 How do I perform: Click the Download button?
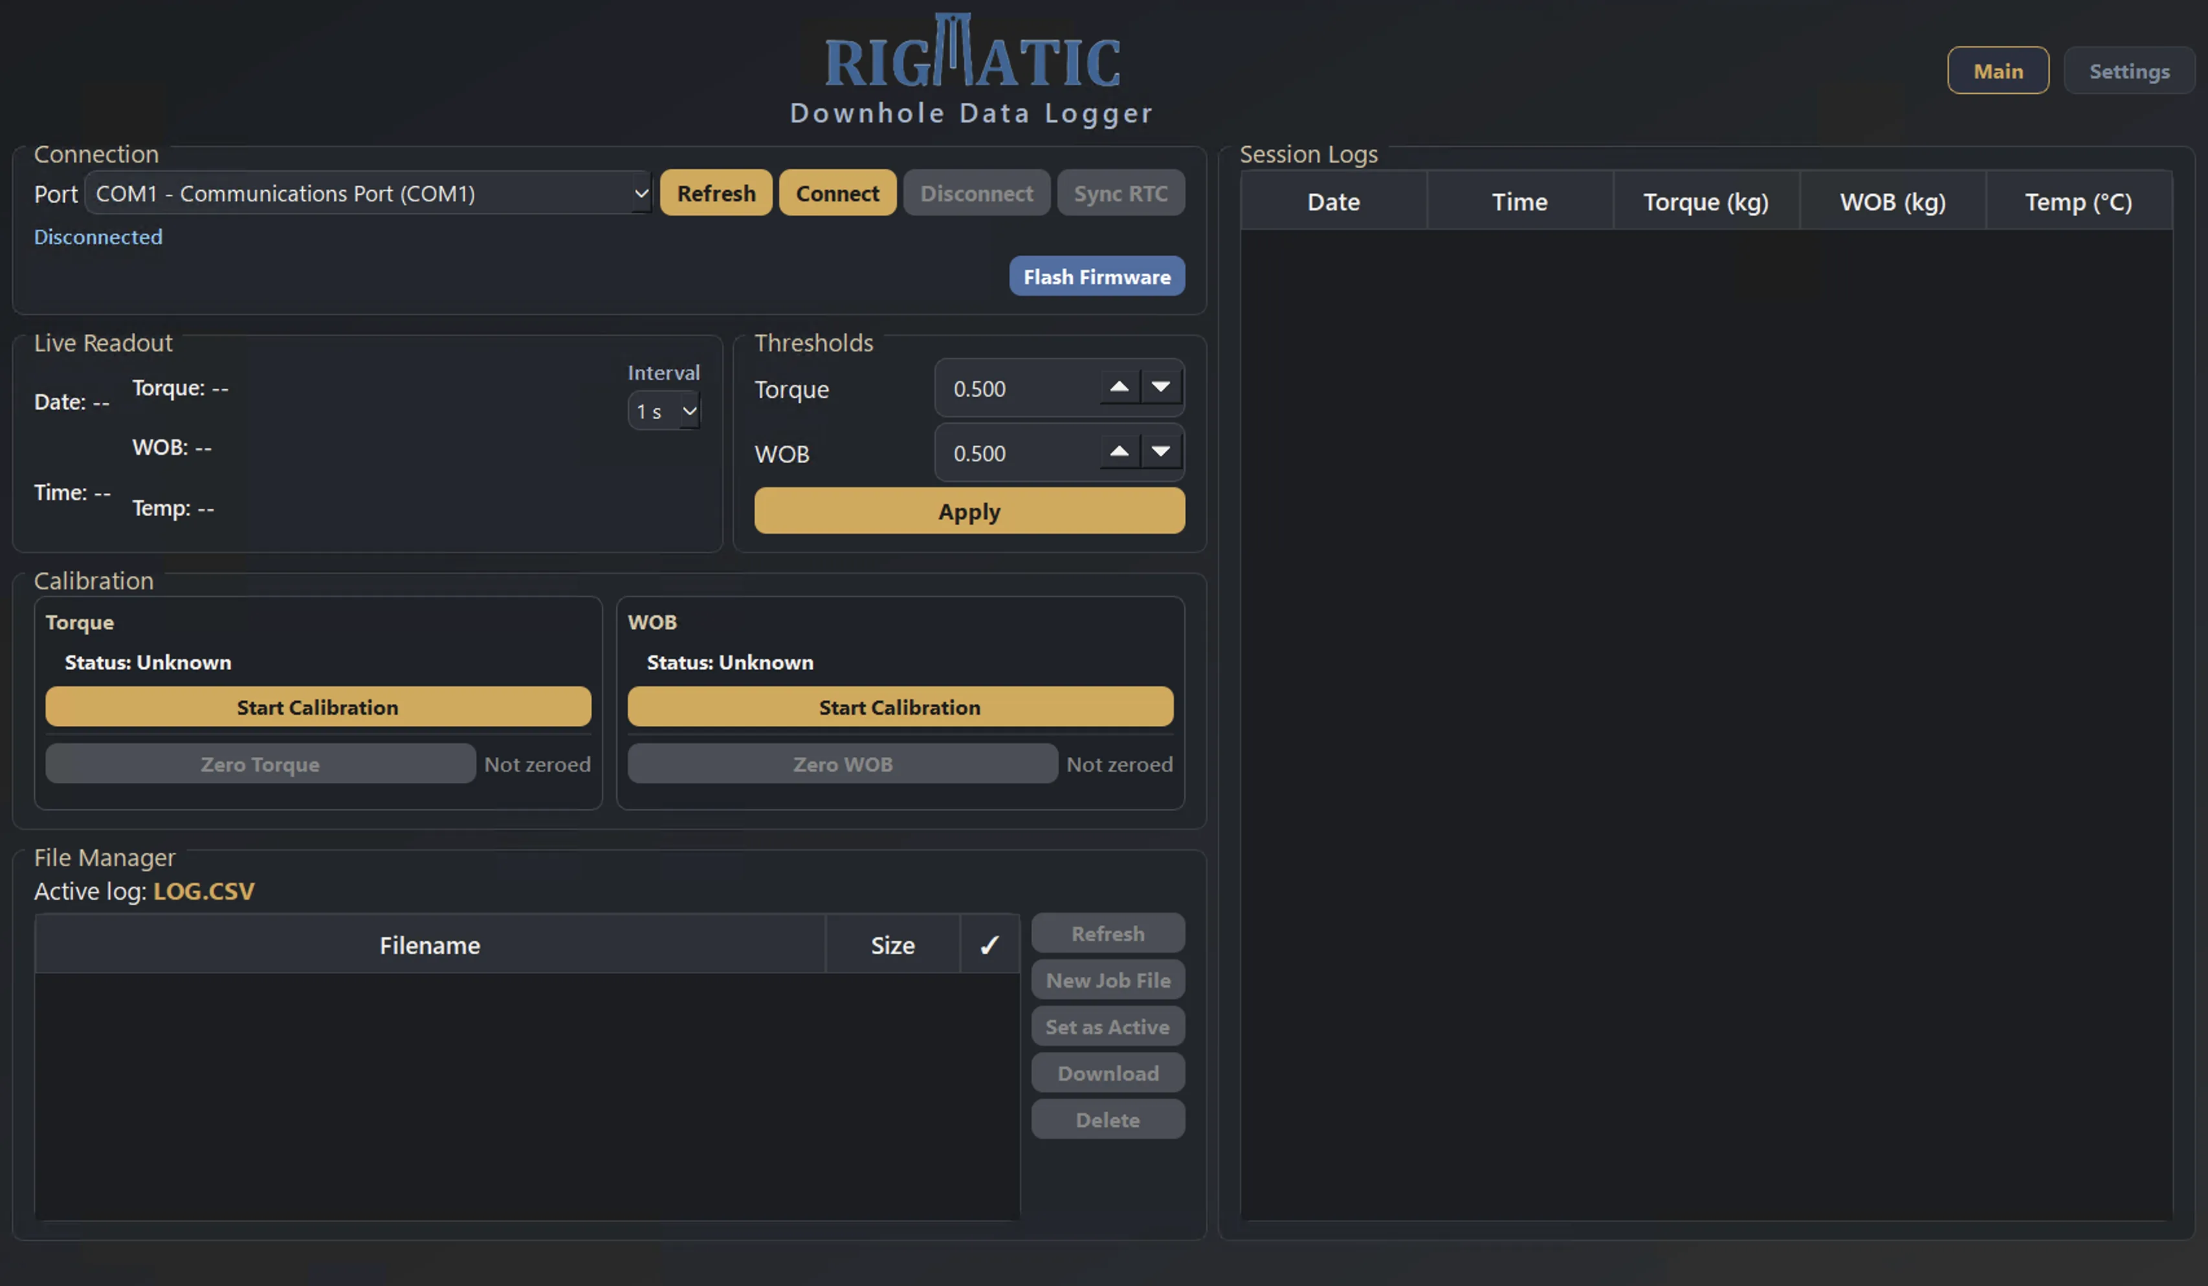tap(1107, 1073)
